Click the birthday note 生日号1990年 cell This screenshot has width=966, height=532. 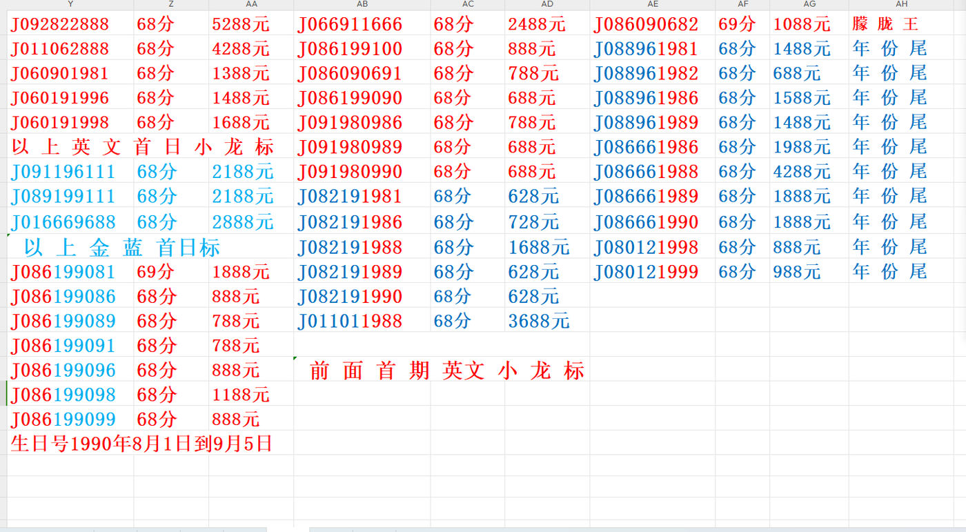[x=141, y=444]
